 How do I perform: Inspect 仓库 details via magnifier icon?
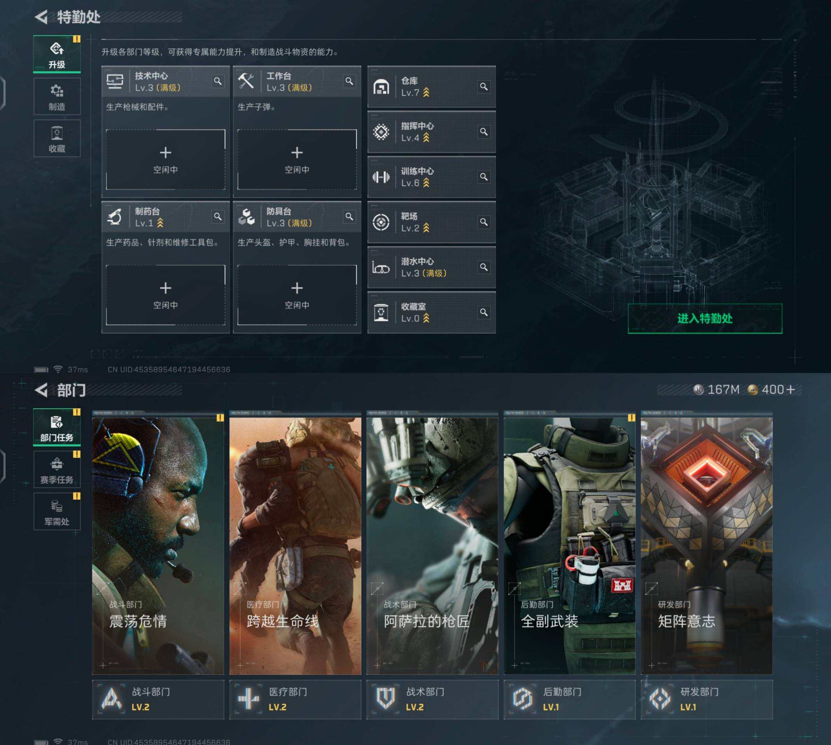484,87
